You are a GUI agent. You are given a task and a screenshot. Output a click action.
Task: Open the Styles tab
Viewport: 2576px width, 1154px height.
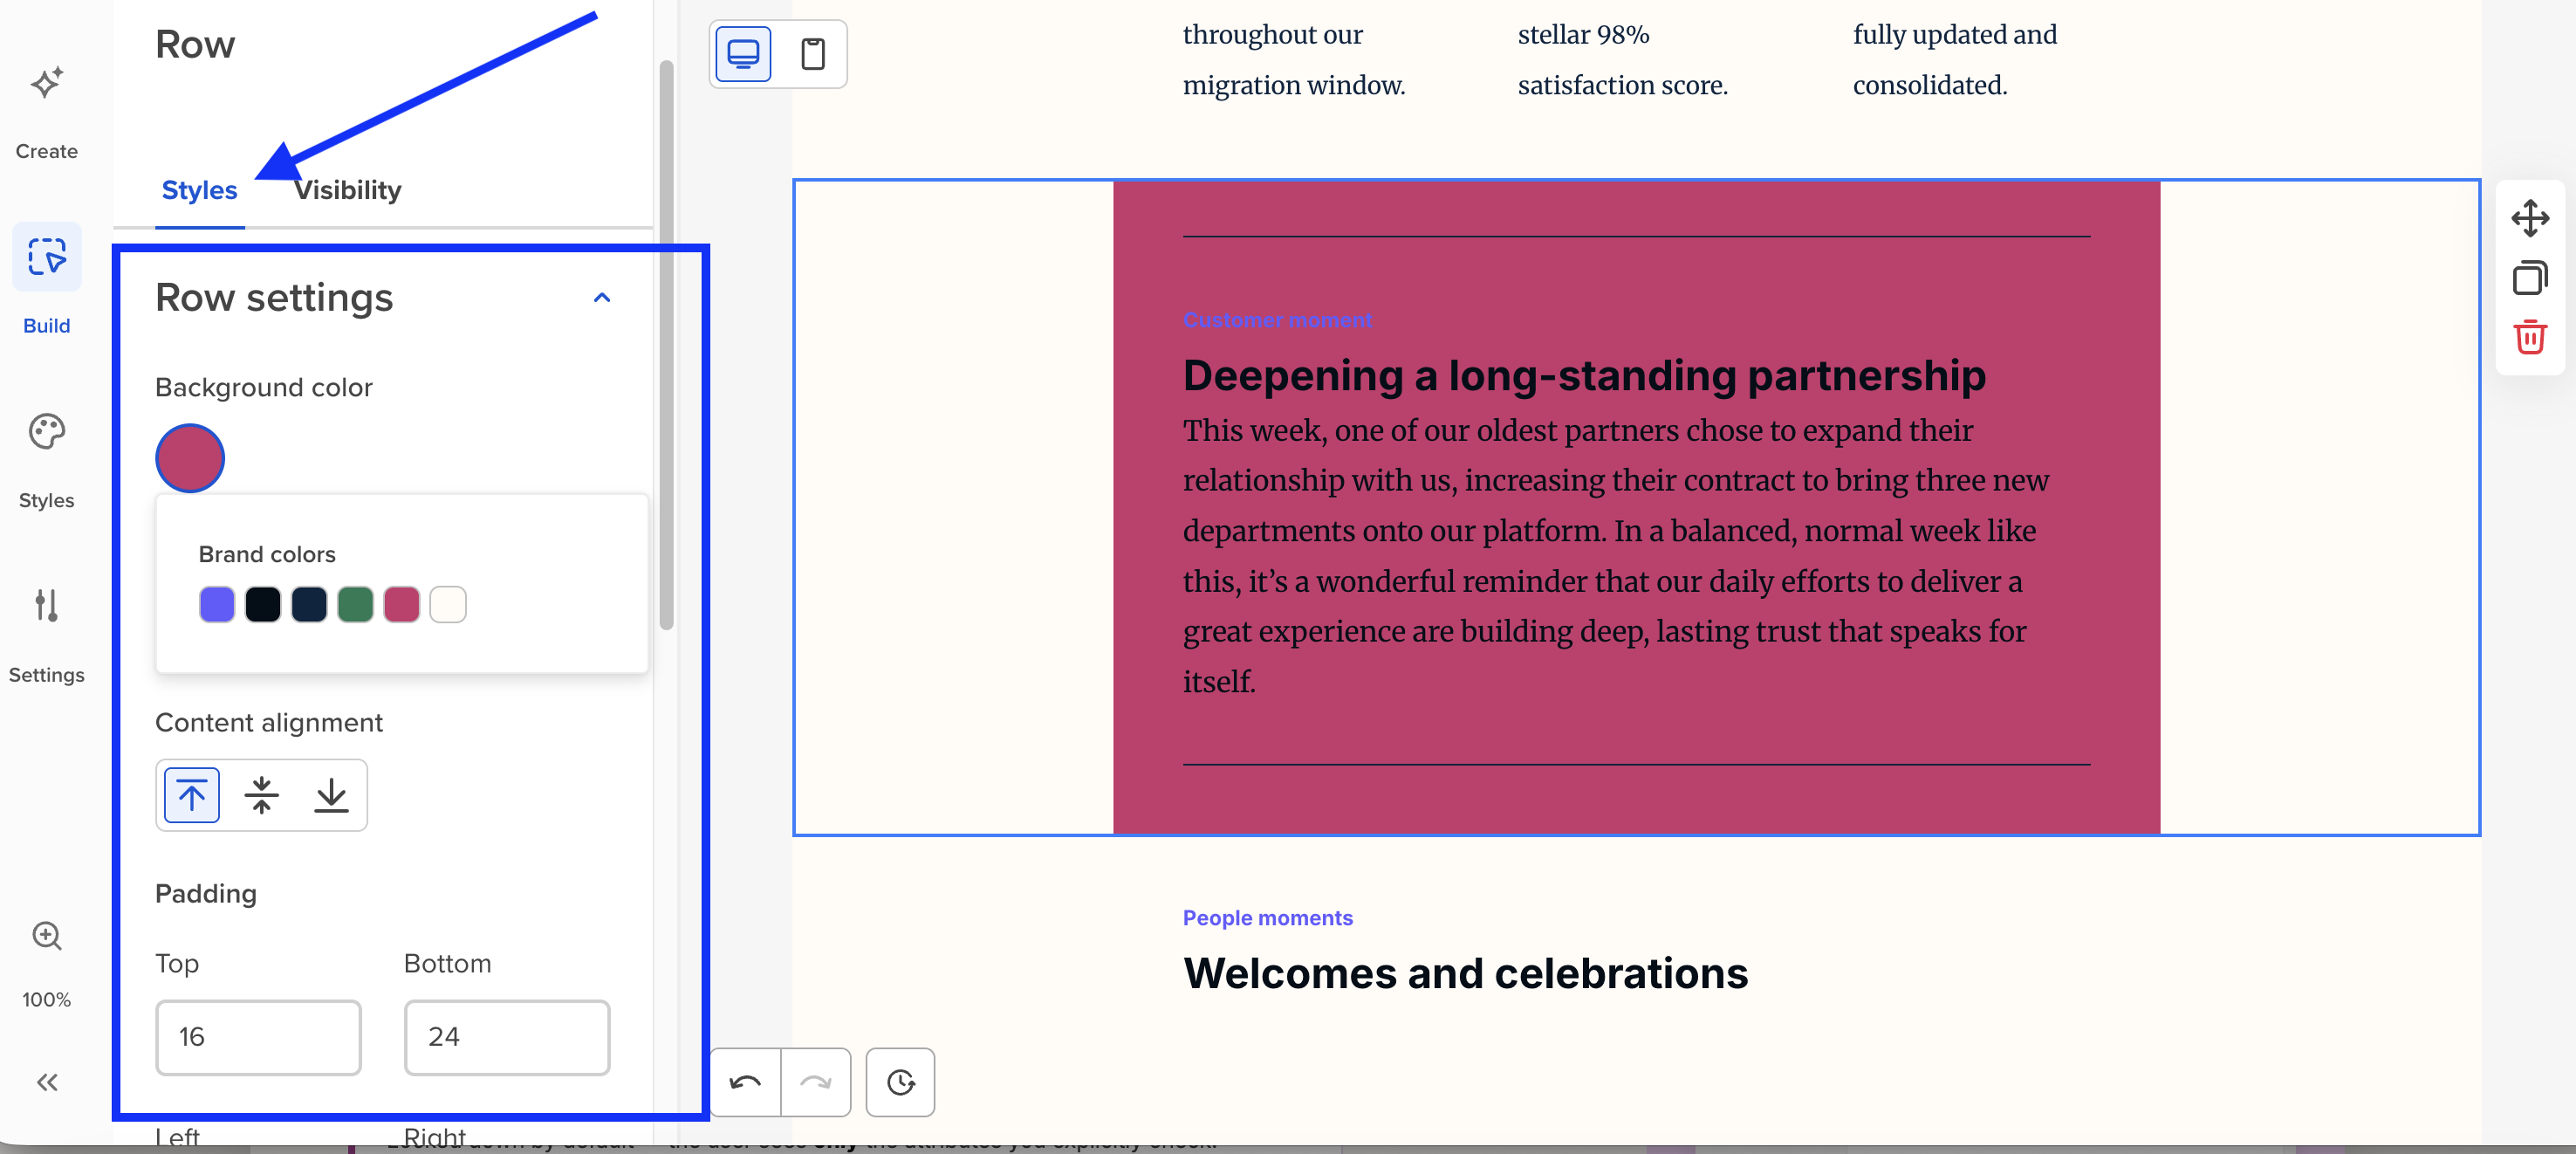[200, 190]
